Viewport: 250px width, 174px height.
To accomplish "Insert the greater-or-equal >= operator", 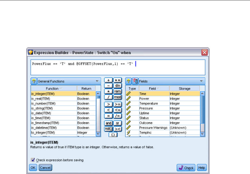I will coord(118,104).
